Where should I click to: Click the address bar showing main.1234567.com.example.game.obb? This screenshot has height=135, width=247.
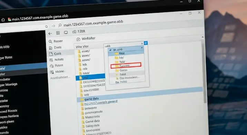(x=93, y=23)
